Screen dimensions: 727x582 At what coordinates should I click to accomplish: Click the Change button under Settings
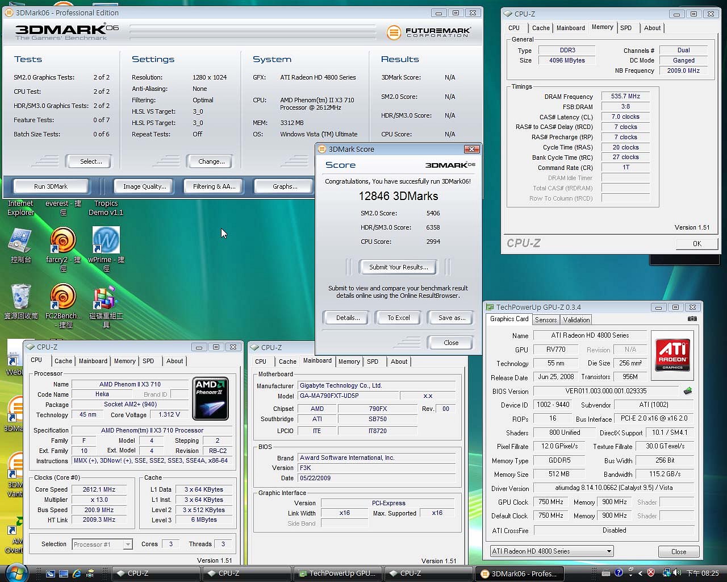[x=210, y=161]
